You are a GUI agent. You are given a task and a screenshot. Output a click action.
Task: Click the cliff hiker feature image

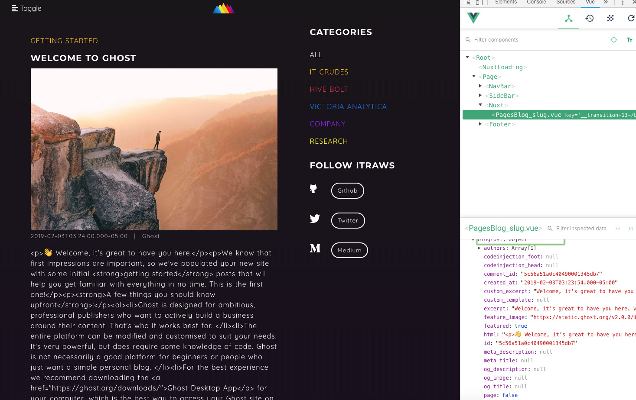[154, 149]
